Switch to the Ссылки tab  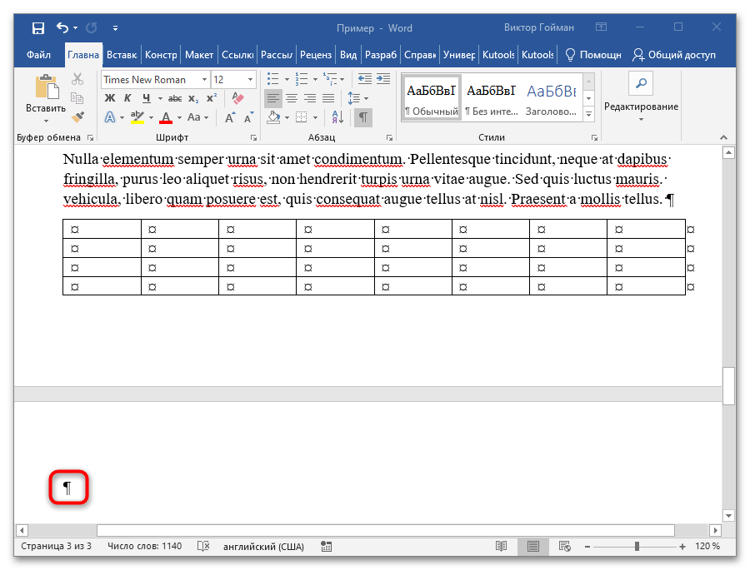(237, 55)
